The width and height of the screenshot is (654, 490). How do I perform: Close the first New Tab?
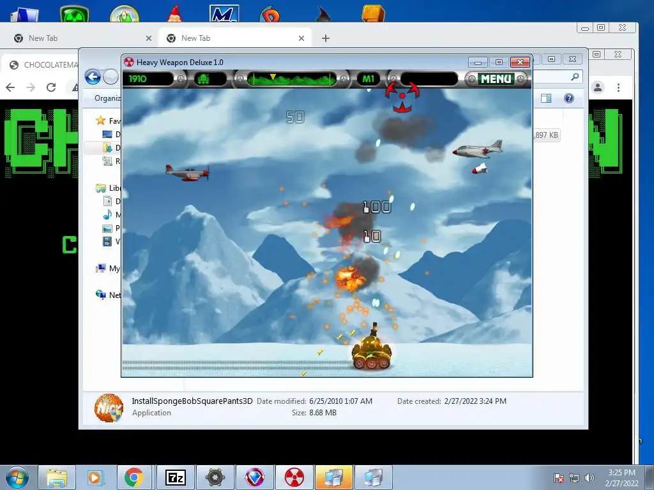click(x=148, y=38)
